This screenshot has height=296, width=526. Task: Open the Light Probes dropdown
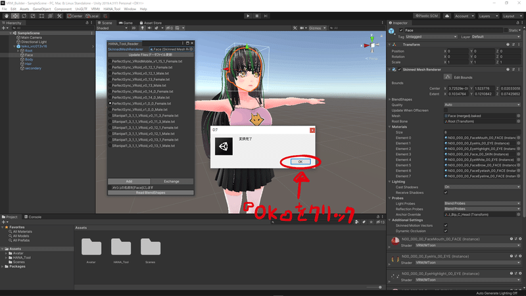(483, 203)
